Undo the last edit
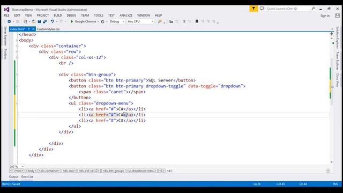Viewport: 343px width, 193px height. click(52, 21)
